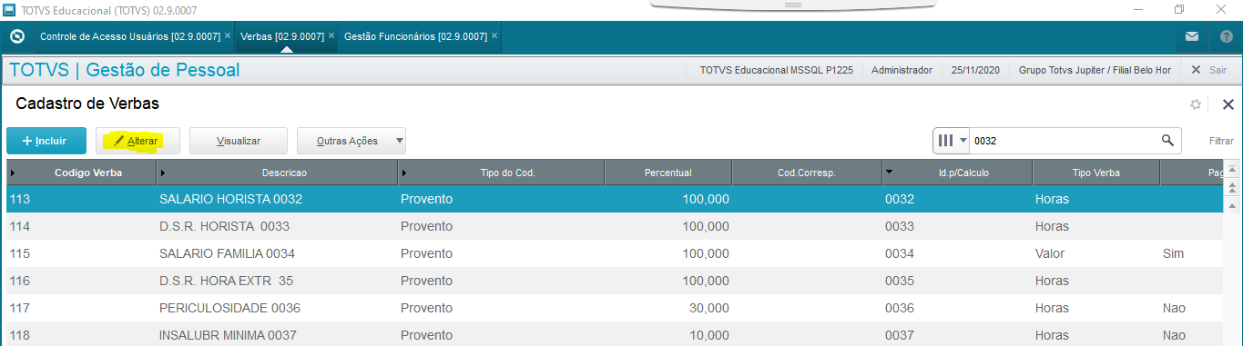Close the Gestão Funcionários tab
Screen dimensions: 1243x346
point(494,36)
